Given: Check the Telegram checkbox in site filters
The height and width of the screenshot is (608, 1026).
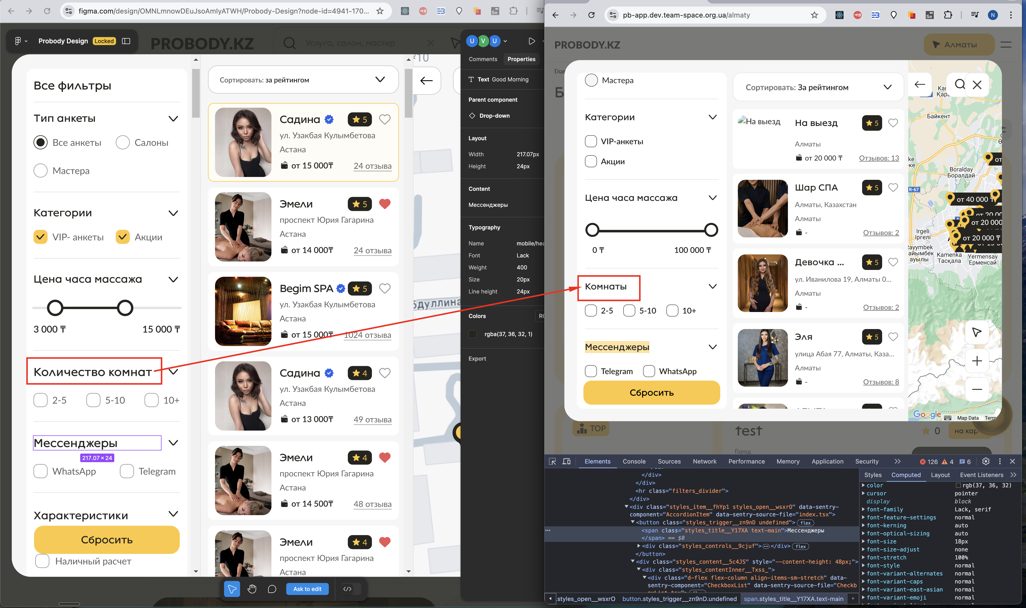Looking at the screenshot, I should pos(591,371).
